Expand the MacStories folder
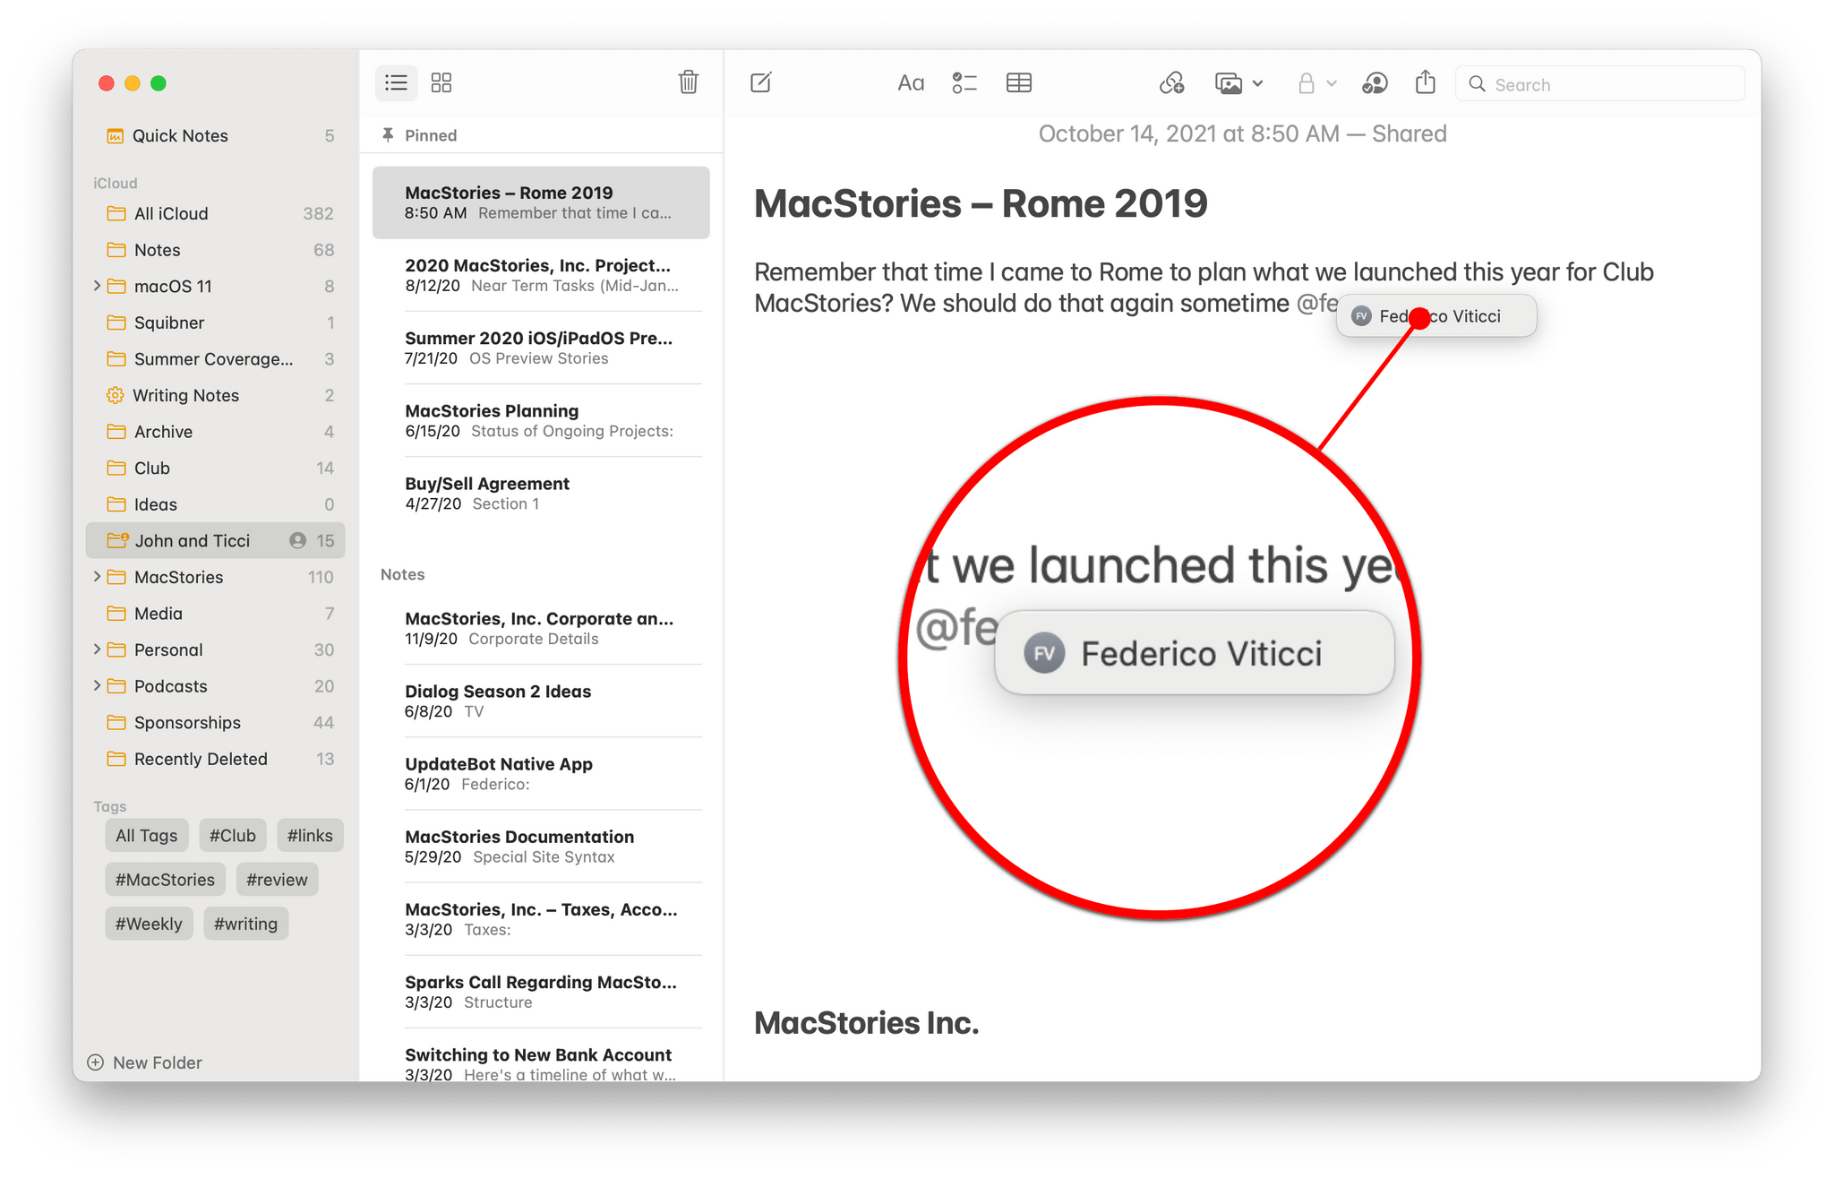 click(x=96, y=577)
